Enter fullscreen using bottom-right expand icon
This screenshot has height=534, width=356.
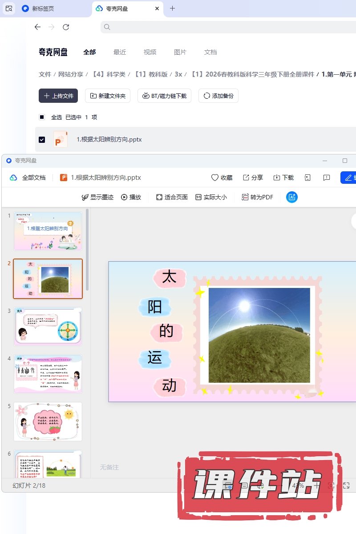[346, 485]
